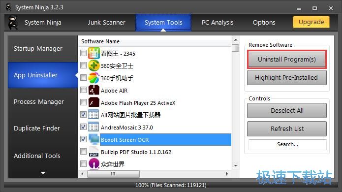Click into the Search... field
Image resolution: width=342 pixels, height=192 pixels.
tap(287, 144)
